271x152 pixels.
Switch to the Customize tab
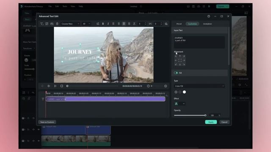pos(192,24)
